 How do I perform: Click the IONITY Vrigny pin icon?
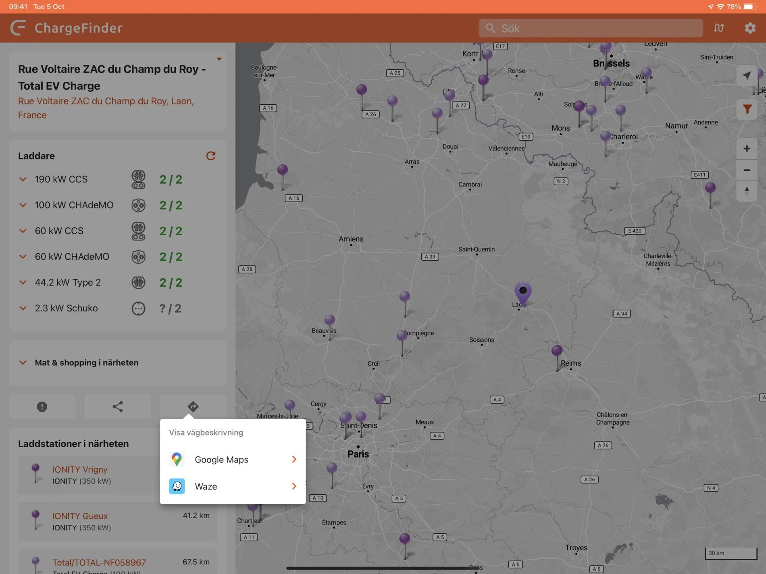click(35, 473)
